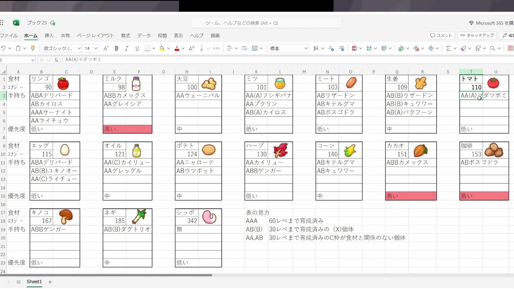
Task: Click the insert cells icon
Action: pos(402,48)
